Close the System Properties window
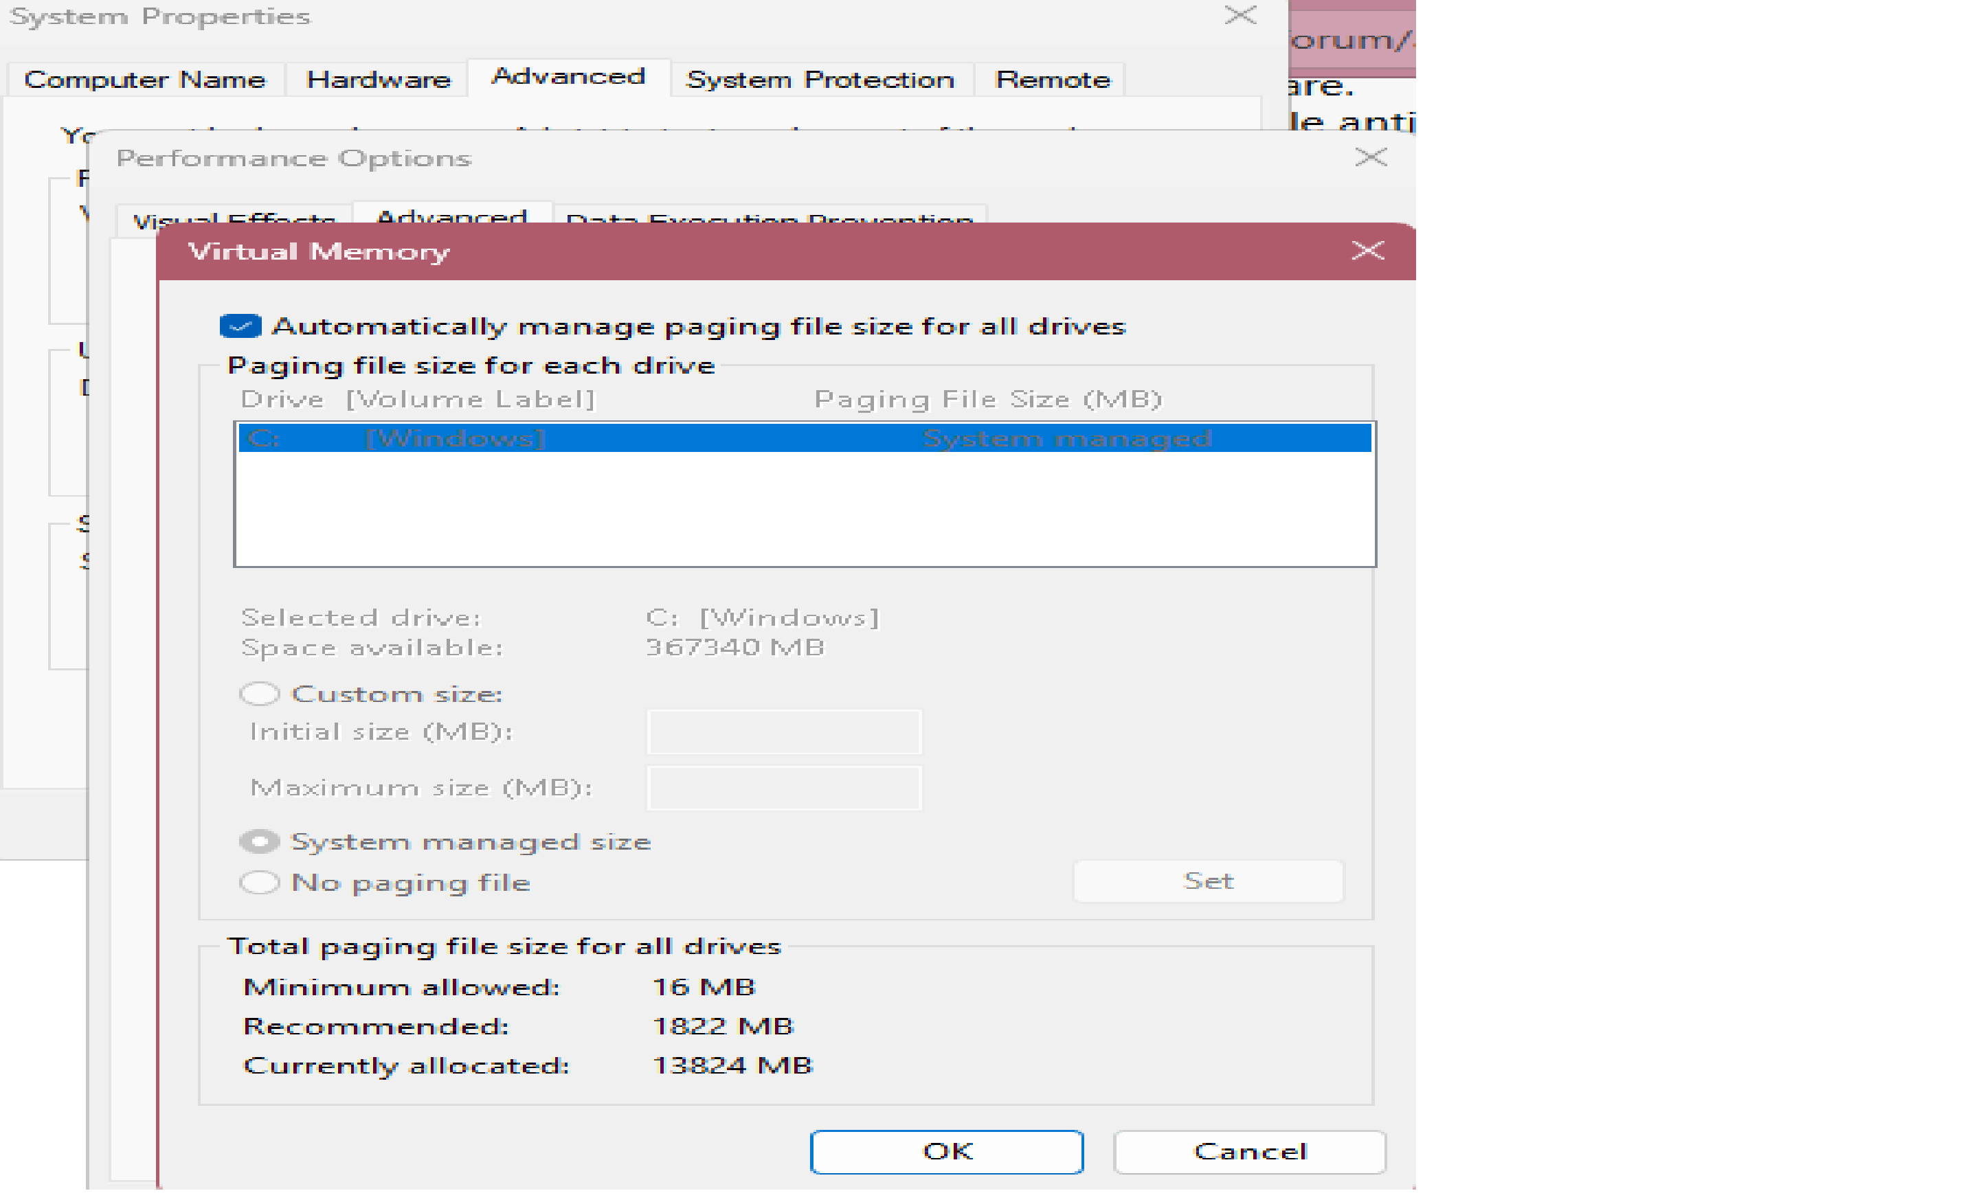 click(1240, 15)
